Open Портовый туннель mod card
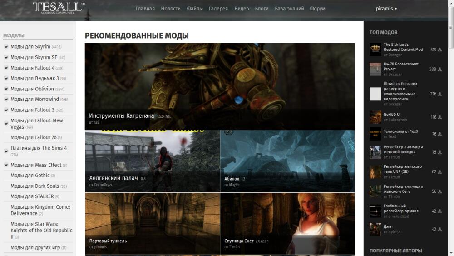The image size is (454, 256). 152,224
